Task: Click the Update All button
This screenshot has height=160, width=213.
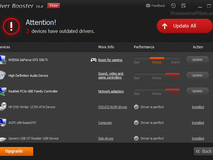Action: coord(185,26)
